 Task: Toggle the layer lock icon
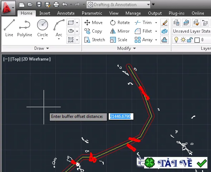click(x=190, y=40)
